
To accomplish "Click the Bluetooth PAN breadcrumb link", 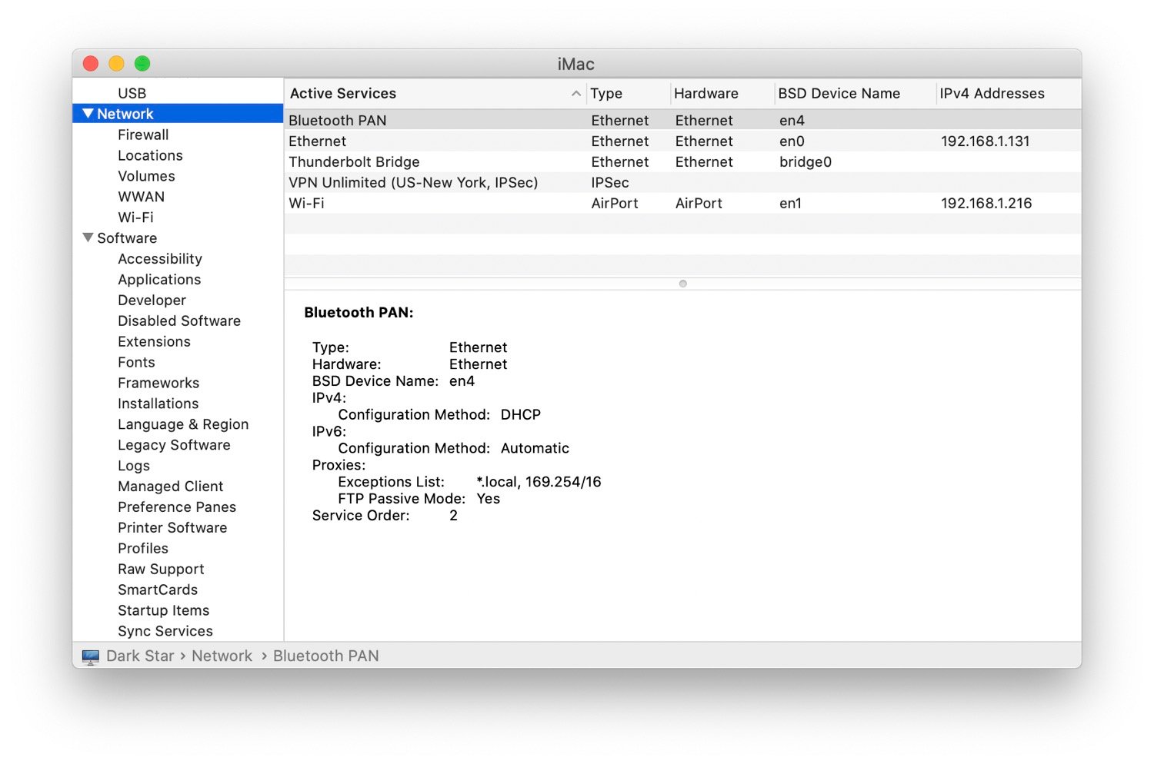I will click(326, 656).
